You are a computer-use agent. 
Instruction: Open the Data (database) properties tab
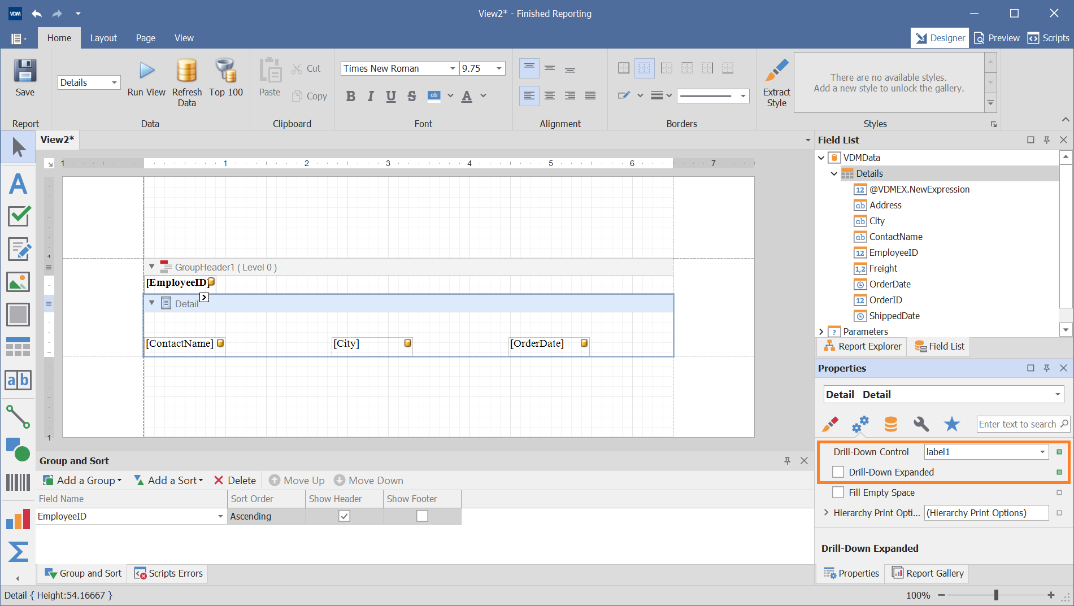pos(891,424)
